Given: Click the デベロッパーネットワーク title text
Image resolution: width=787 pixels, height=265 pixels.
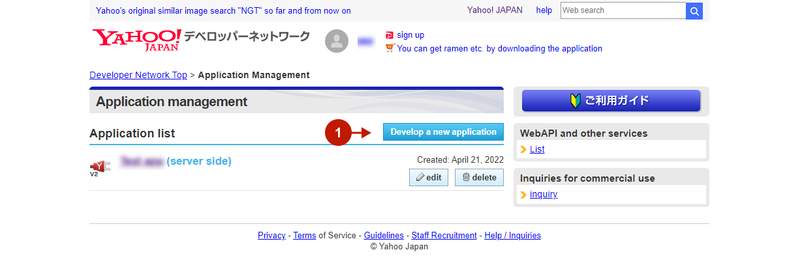Looking at the screenshot, I should [x=247, y=36].
